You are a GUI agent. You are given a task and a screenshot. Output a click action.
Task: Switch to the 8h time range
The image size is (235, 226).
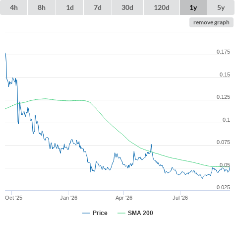42,7
